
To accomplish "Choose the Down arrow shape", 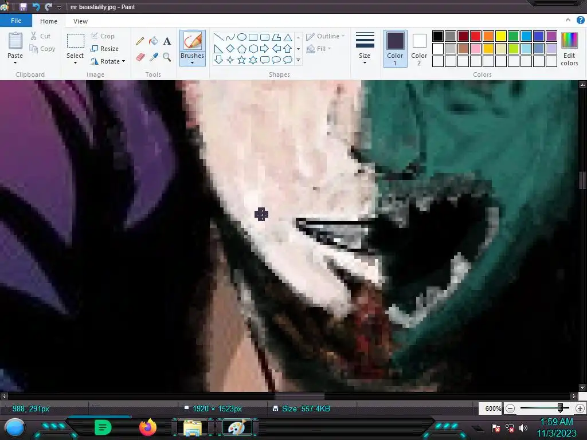I will (219, 60).
